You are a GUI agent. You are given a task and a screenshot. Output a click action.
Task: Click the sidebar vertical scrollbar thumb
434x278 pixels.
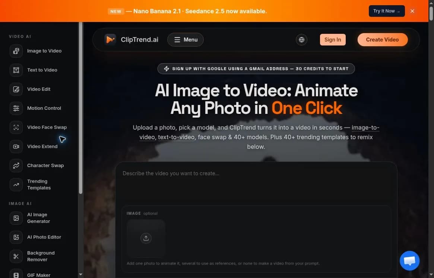(x=80, y=108)
